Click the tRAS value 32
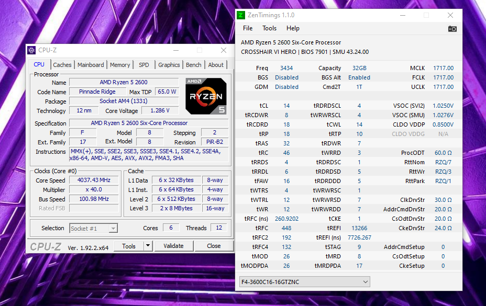This screenshot has width=486, height=306. pos(286,143)
